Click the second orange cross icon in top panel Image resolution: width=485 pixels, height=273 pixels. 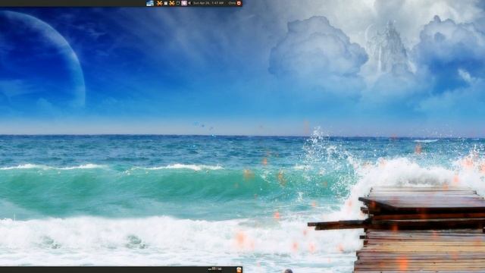[172, 3]
